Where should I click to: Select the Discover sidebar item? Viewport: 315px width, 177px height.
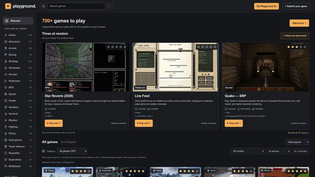[x=18, y=21]
